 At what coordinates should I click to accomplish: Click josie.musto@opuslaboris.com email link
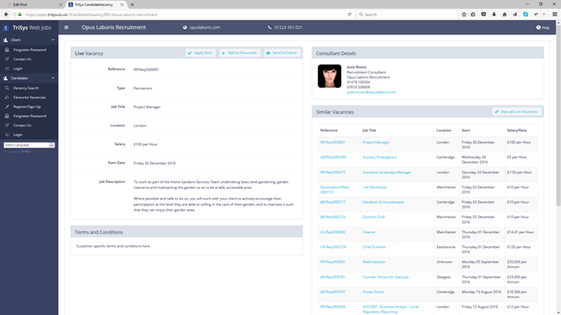click(371, 92)
